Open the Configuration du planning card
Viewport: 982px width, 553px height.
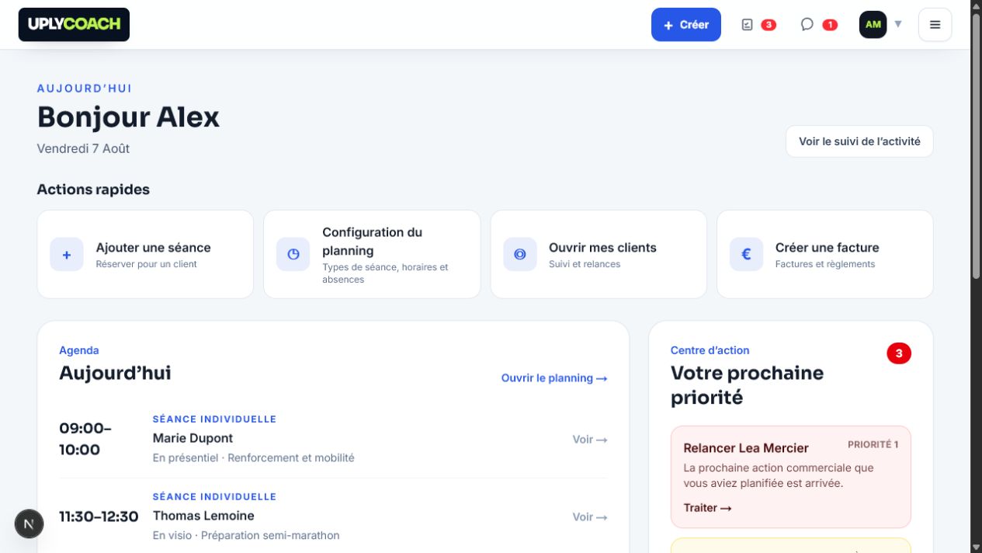pos(372,254)
